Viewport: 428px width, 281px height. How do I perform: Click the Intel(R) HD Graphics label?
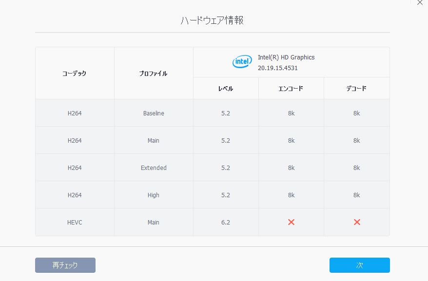pos(286,57)
